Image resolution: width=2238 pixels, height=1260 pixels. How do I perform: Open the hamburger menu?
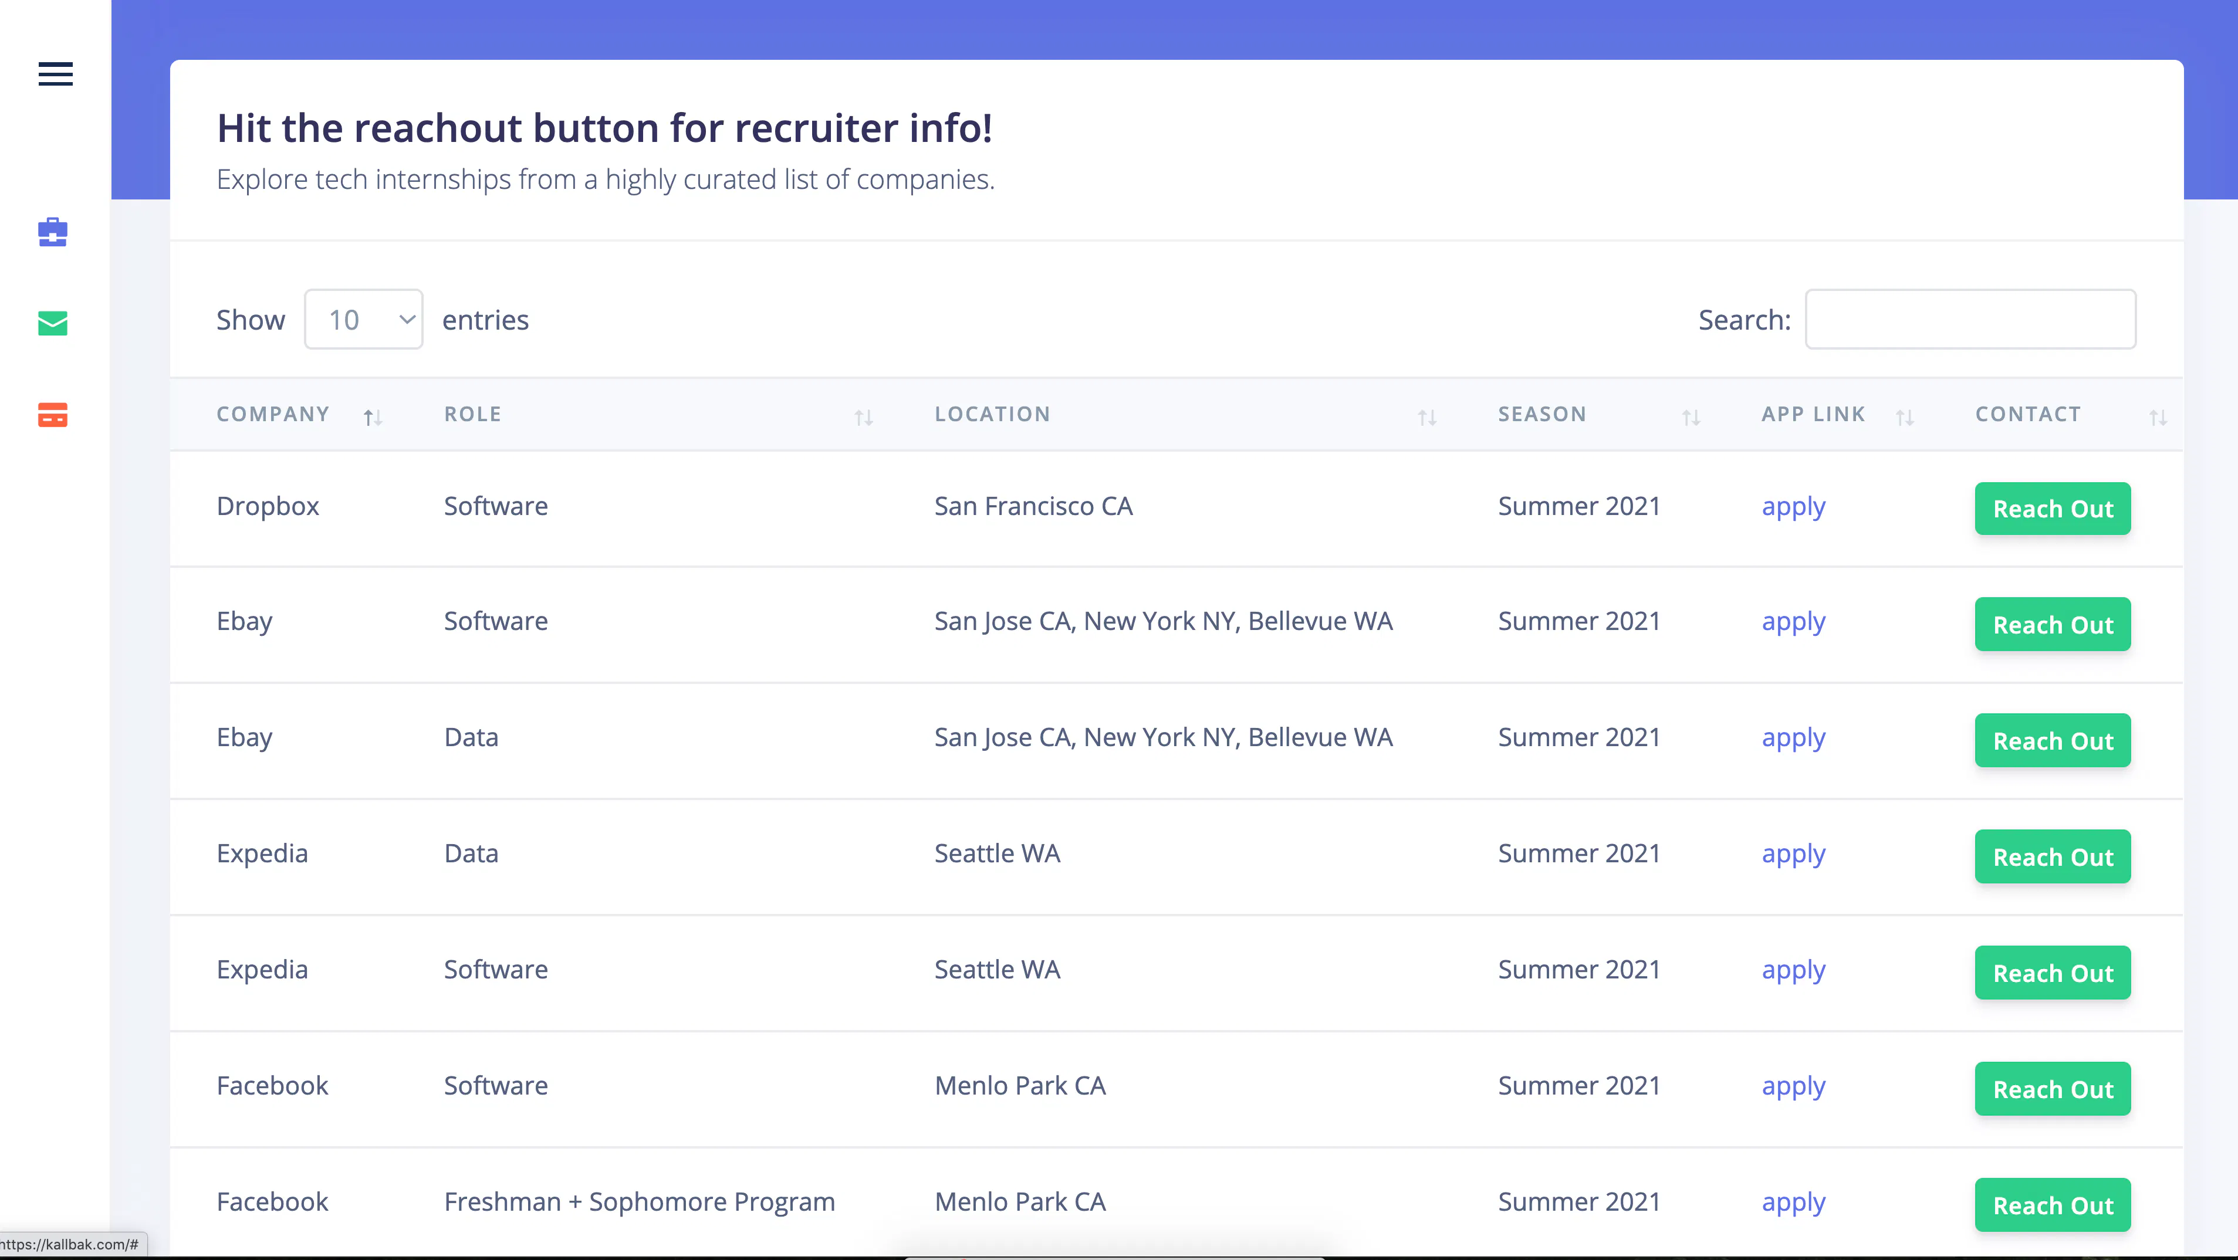pyautogui.click(x=56, y=74)
